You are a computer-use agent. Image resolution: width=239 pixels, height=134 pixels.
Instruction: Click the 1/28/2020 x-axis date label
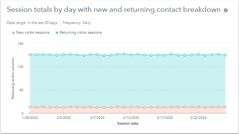30,118
